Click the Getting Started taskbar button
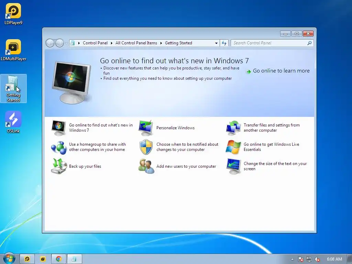 [74, 259]
